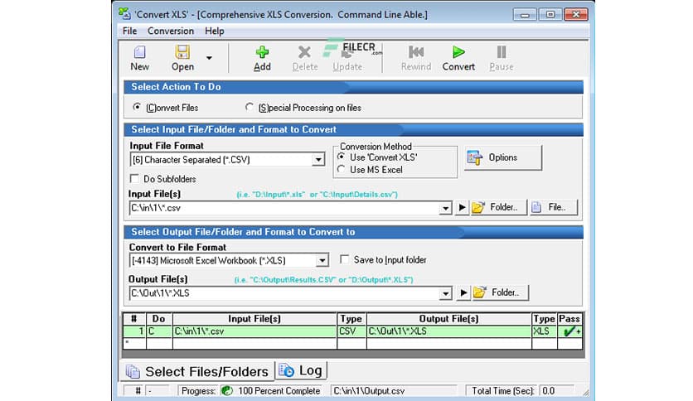
Task: Click the status bar path C:\in\1\Output.csv
Action: coord(369,391)
